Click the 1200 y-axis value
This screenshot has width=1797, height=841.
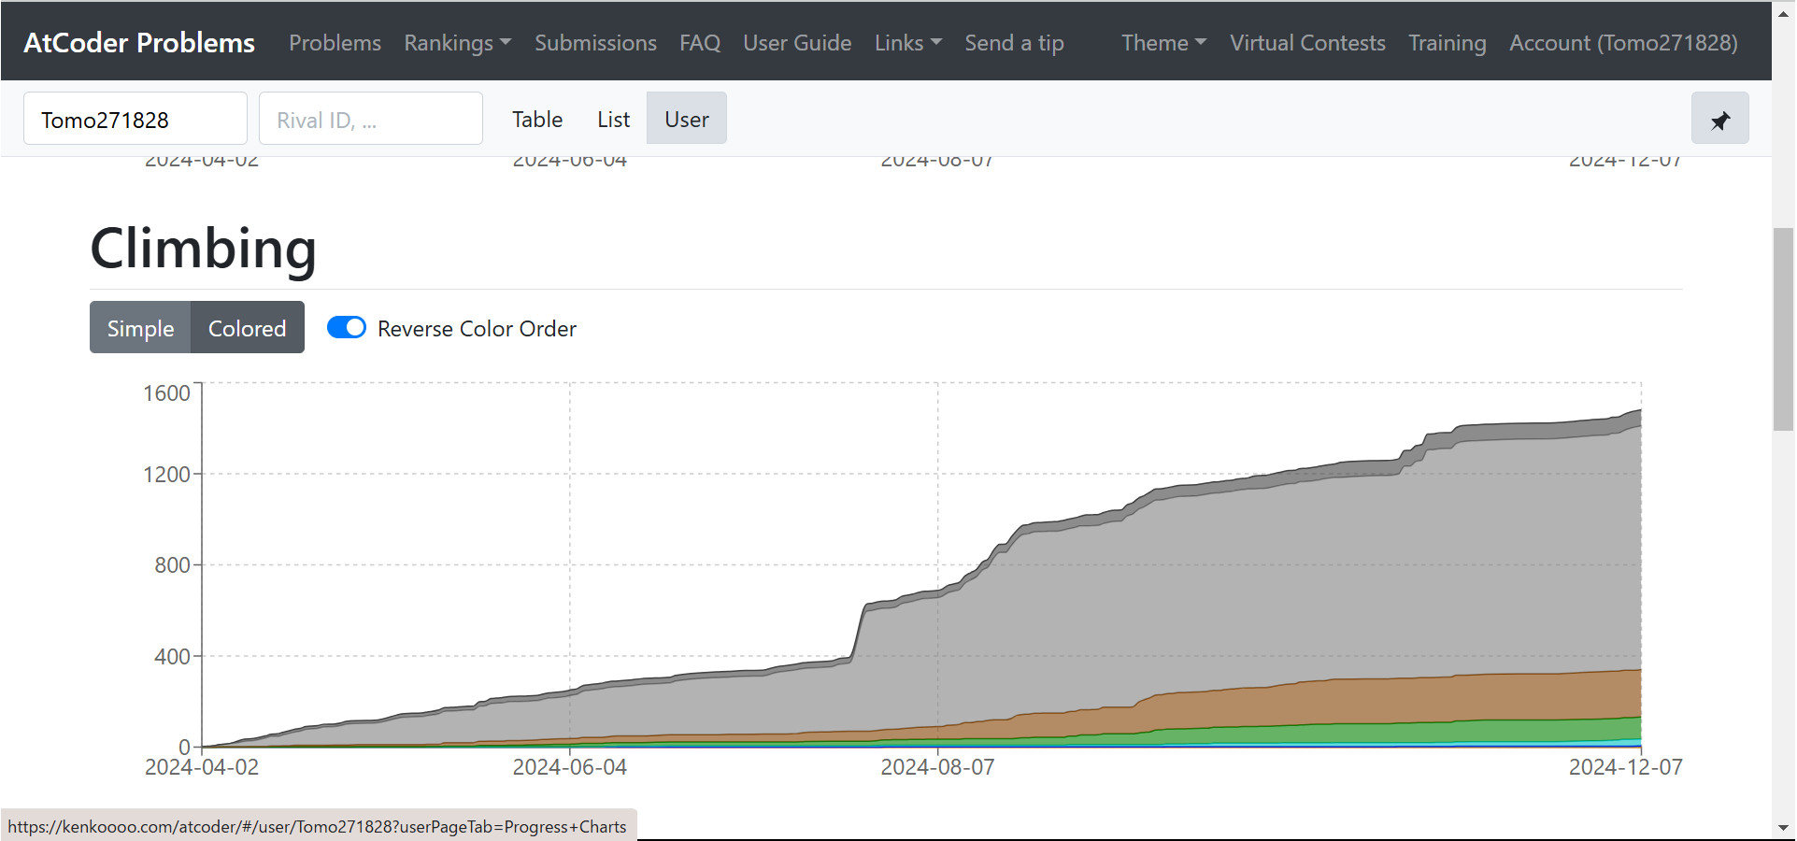166,475
